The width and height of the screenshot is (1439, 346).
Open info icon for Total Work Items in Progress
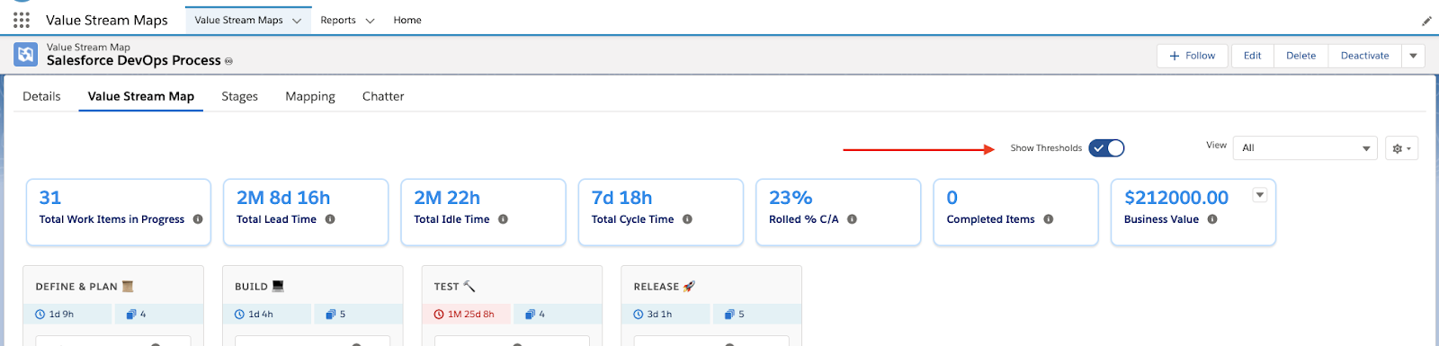pyautogui.click(x=198, y=219)
